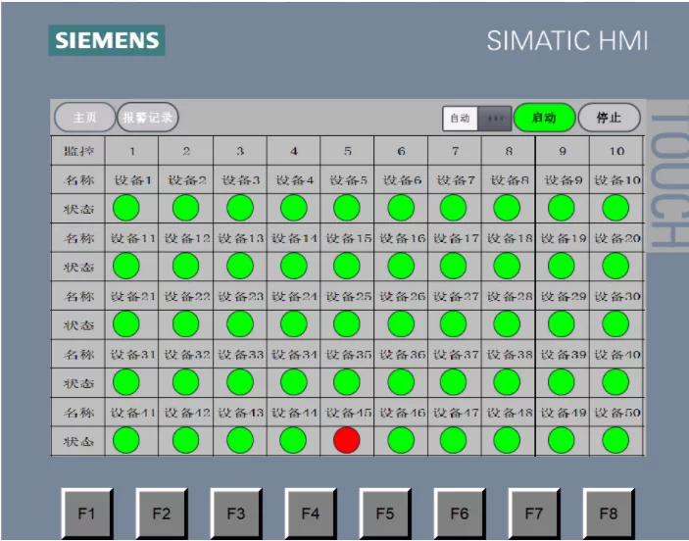The width and height of the screenshot is (689, 541).
Task: Click the status lamp under 设备48
Action: tap(507, 440)
